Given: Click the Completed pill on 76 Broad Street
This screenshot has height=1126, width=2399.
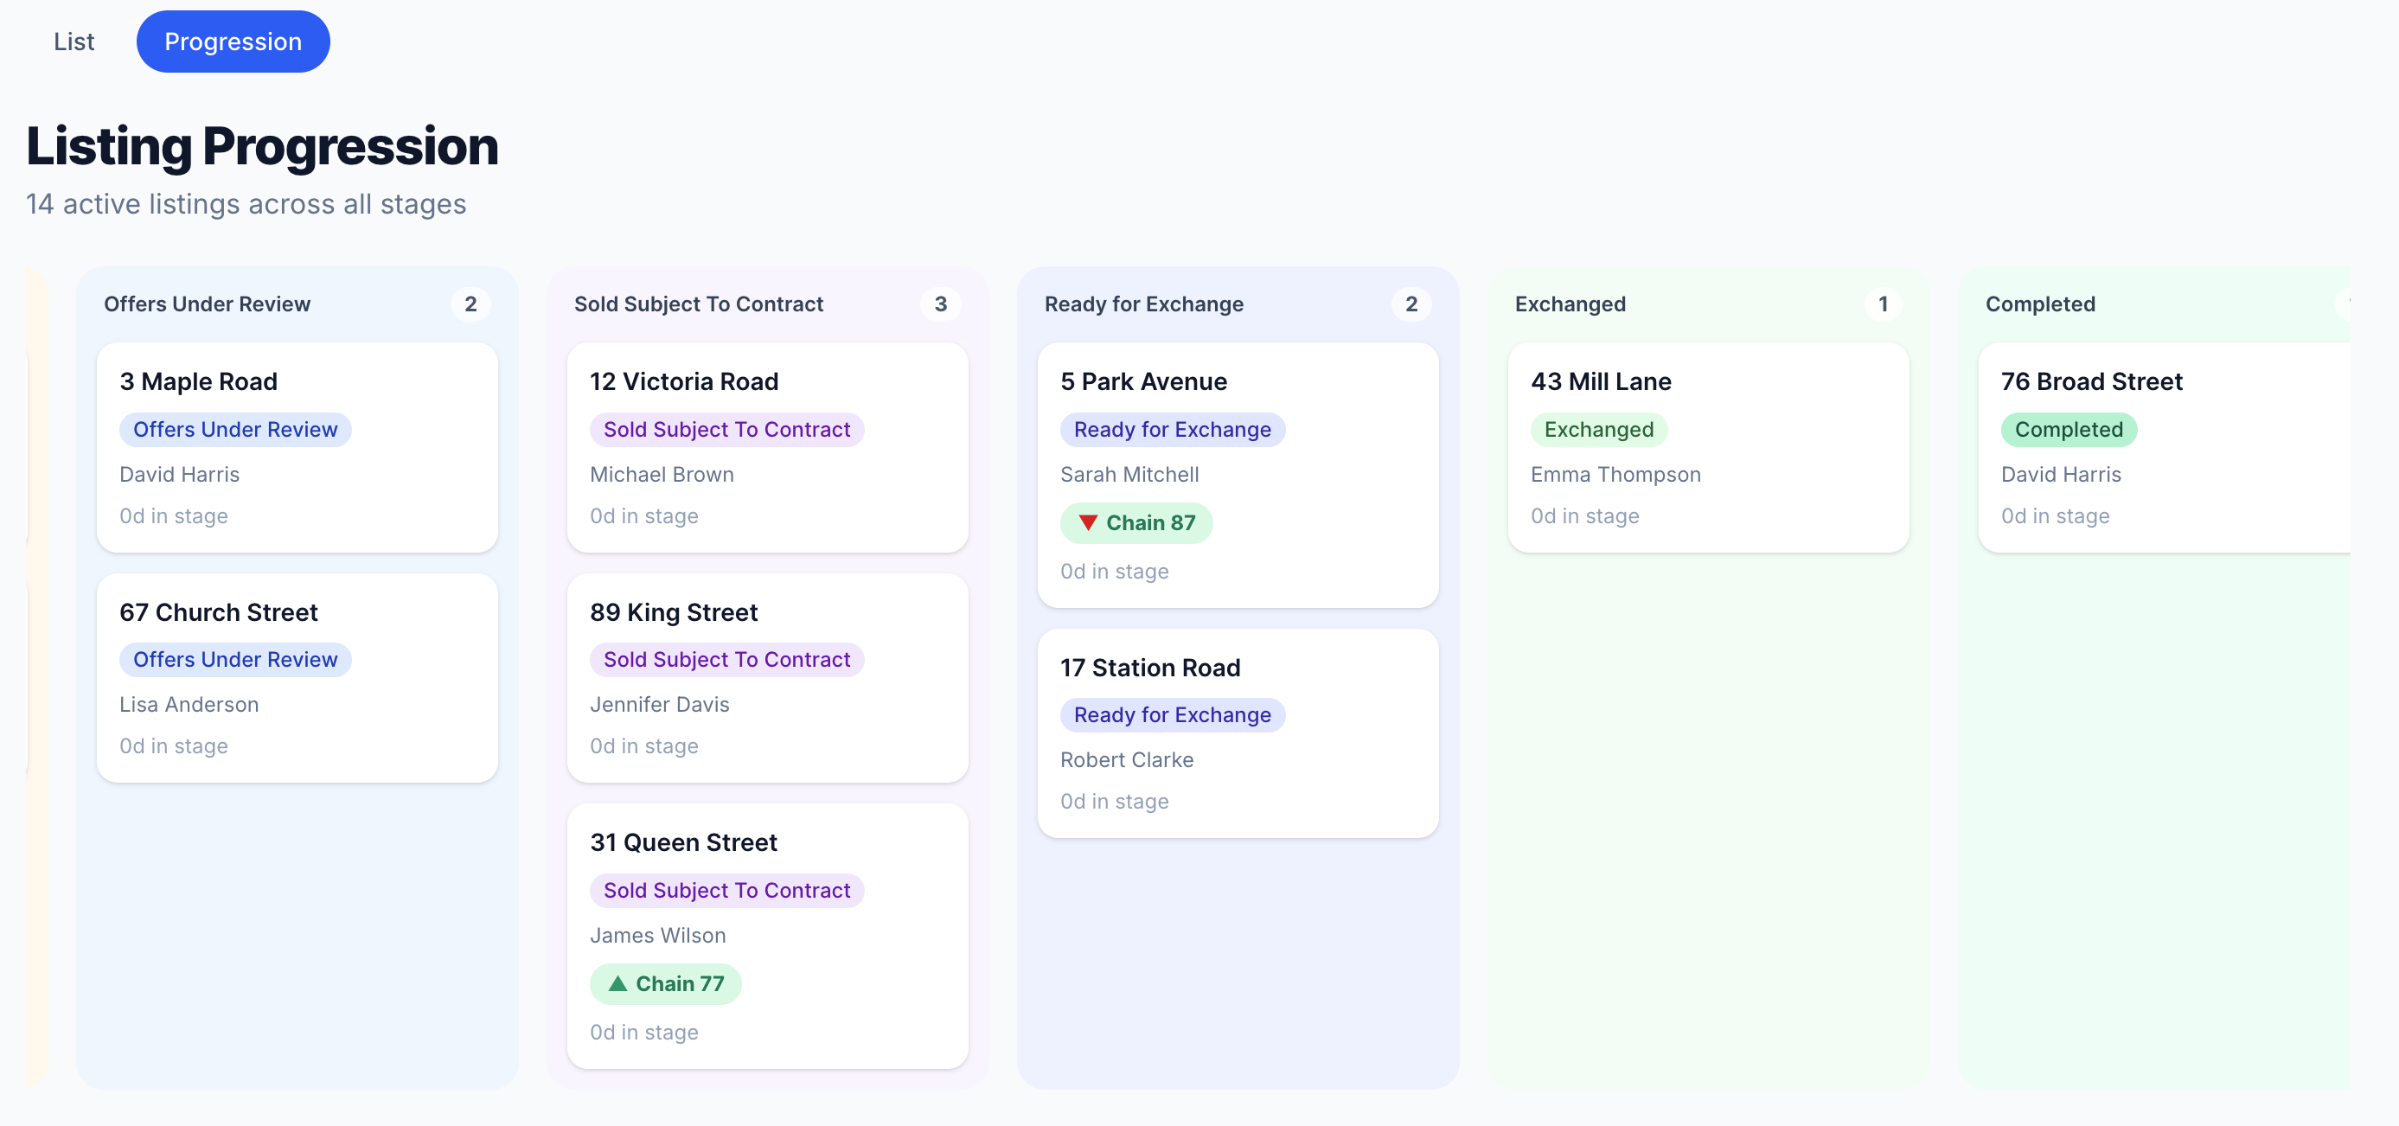Looking at the screenshot, I should (2069, 429).
